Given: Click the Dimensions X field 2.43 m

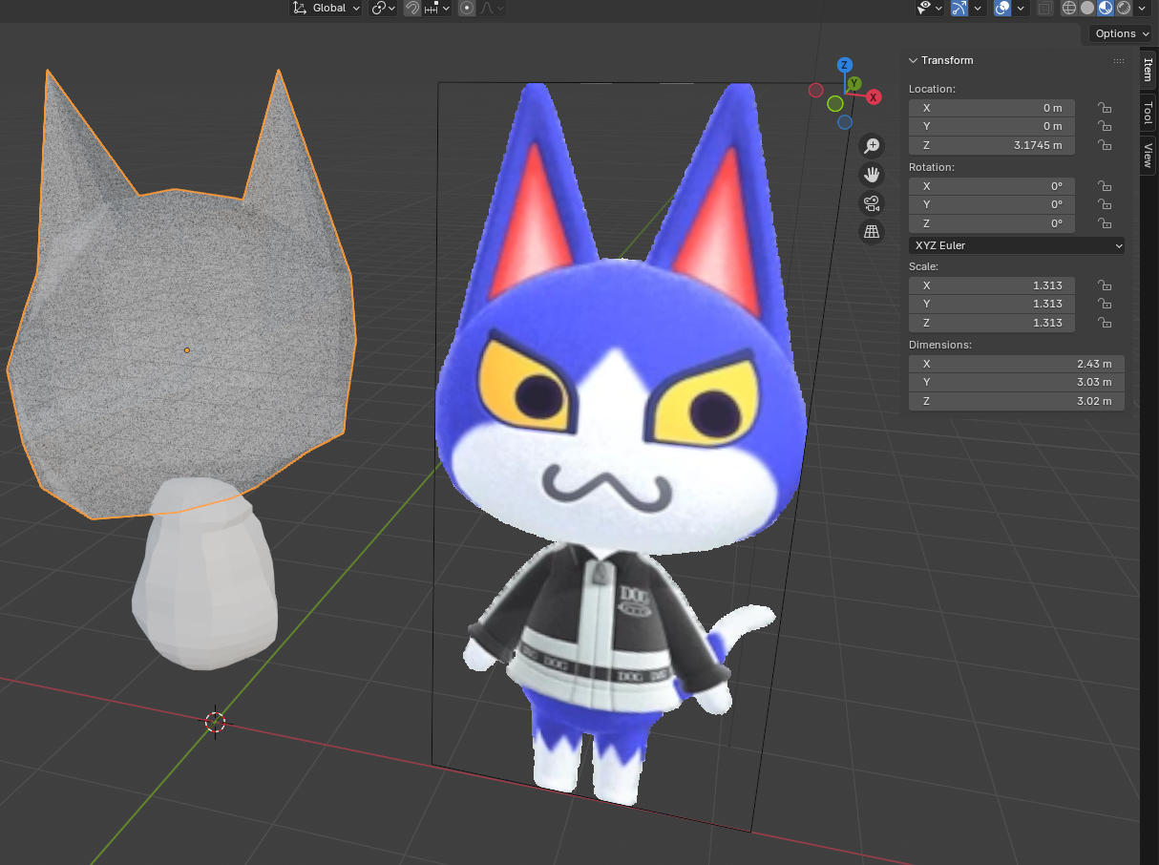Looking at the screenshot, I should coord(1017,364).
